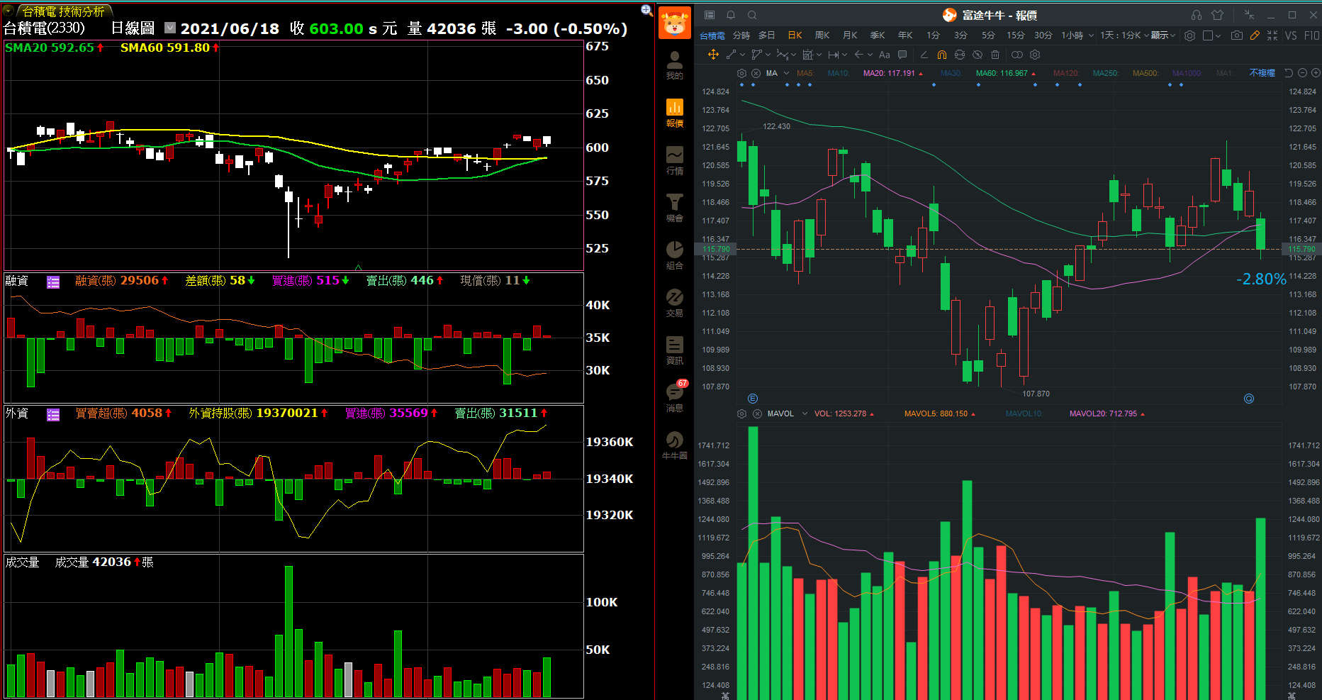
Task: Select the 周K chart tab
Action: point(822,35)
